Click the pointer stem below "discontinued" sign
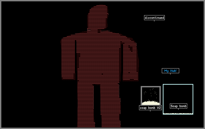 [x=154, y=21]
